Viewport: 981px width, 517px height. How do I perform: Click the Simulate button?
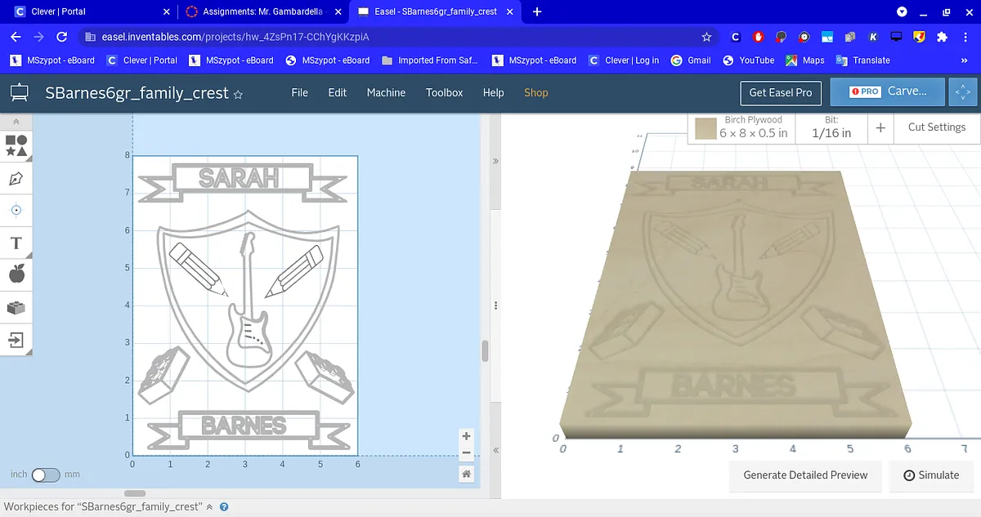pyautogui.click(x=930, y=475)
